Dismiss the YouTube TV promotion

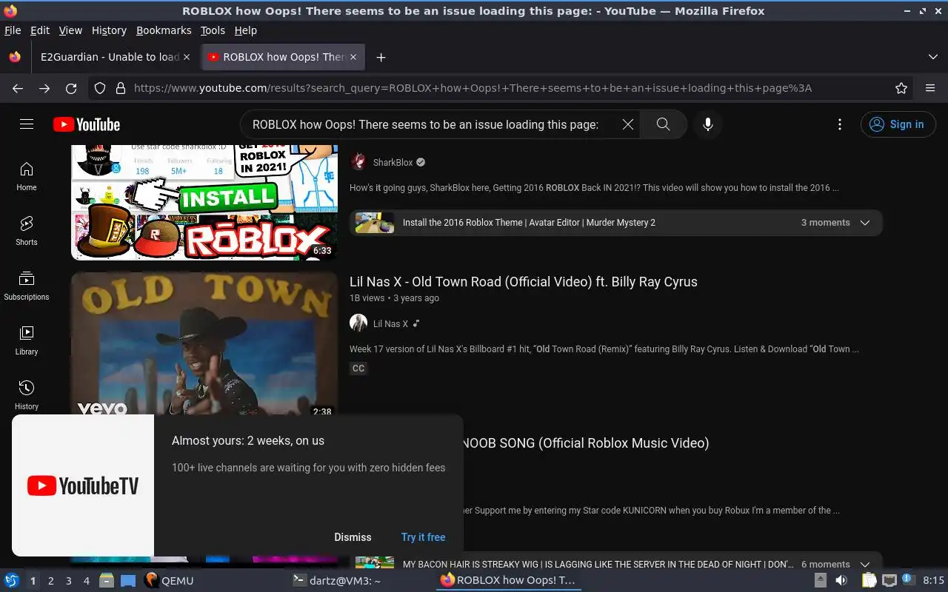(x=353, y=537)
